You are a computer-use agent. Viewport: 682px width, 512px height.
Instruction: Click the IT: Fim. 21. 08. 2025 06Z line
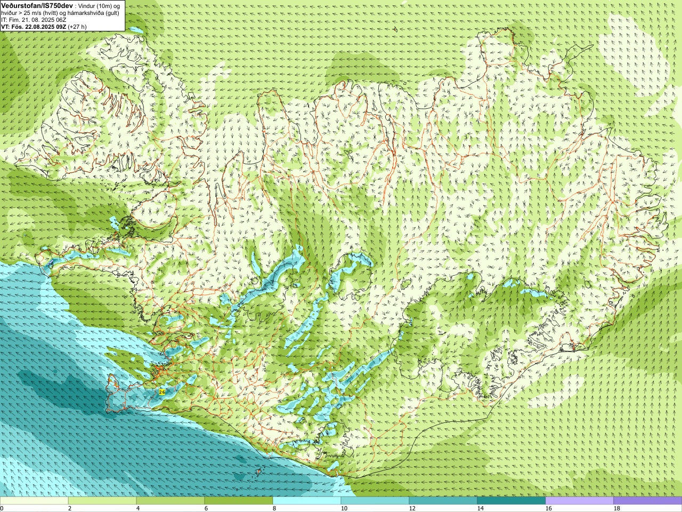[34, 20]
